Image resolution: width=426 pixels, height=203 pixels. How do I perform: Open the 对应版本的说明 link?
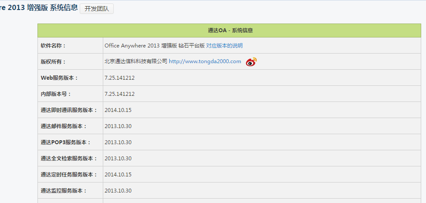click(x=224, y=46)
